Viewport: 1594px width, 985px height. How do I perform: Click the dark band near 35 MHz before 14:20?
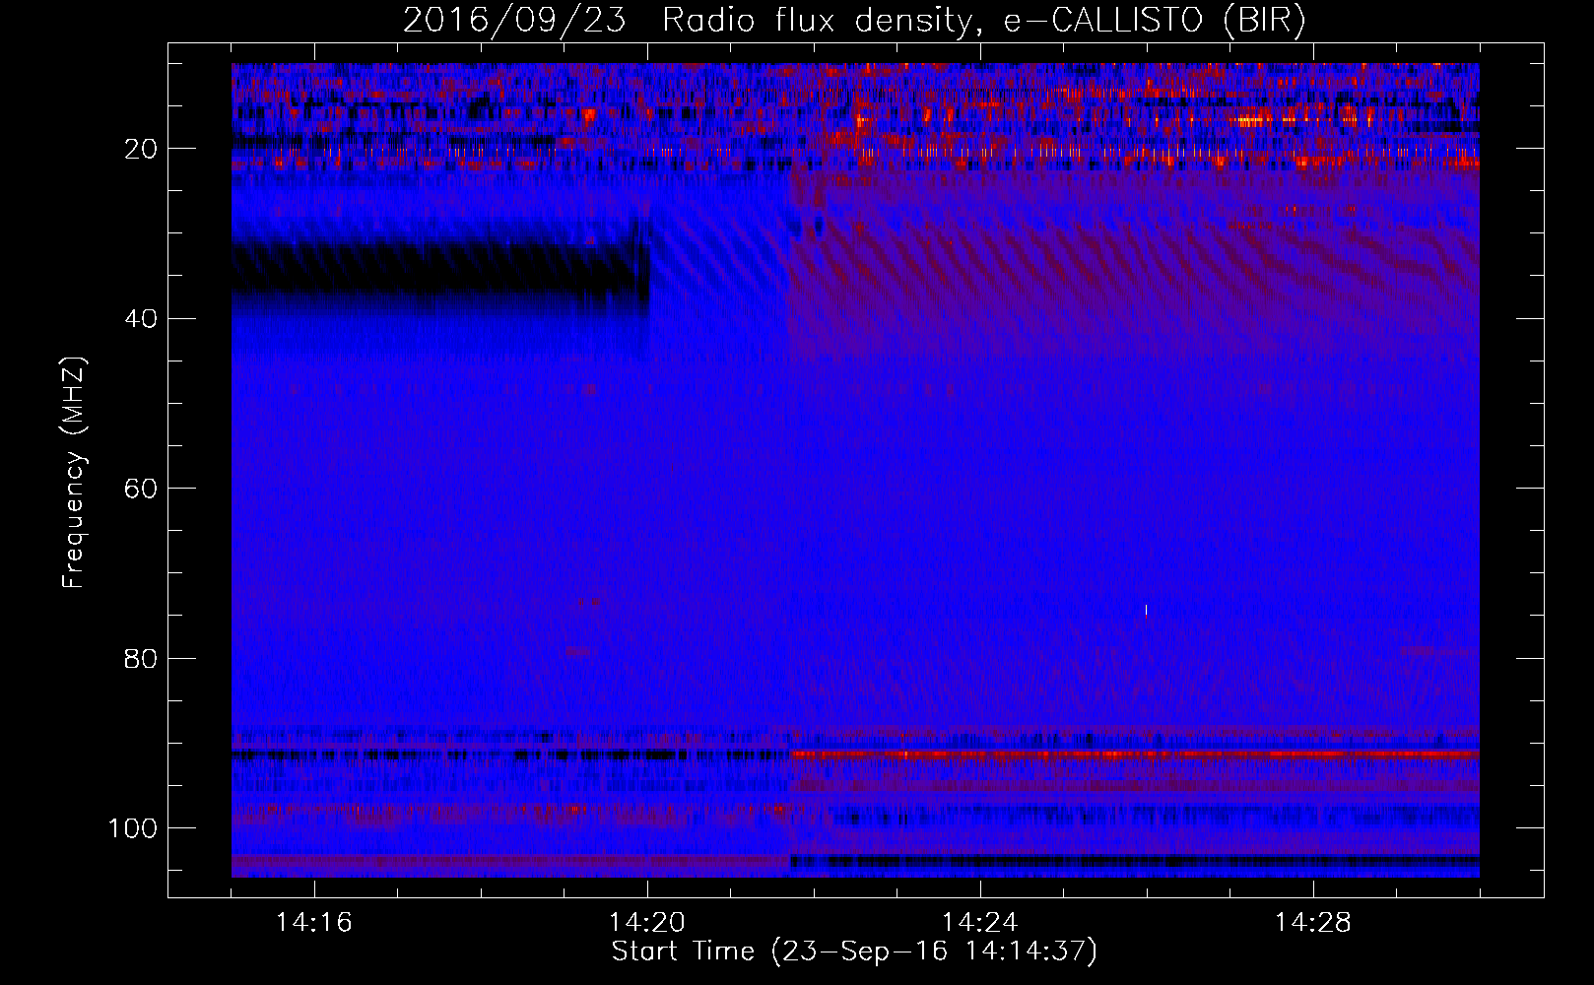[440, 267]
